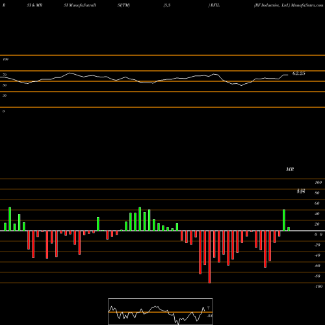Click the MR axis label -100

(x=318, y=287)
